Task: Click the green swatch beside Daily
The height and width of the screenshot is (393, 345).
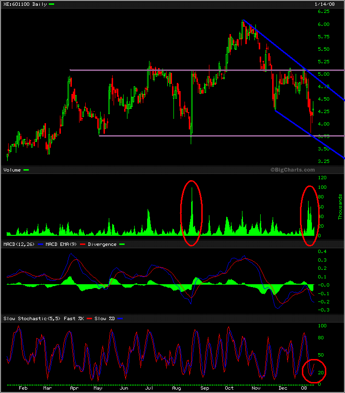Action: tap(52, 4)
